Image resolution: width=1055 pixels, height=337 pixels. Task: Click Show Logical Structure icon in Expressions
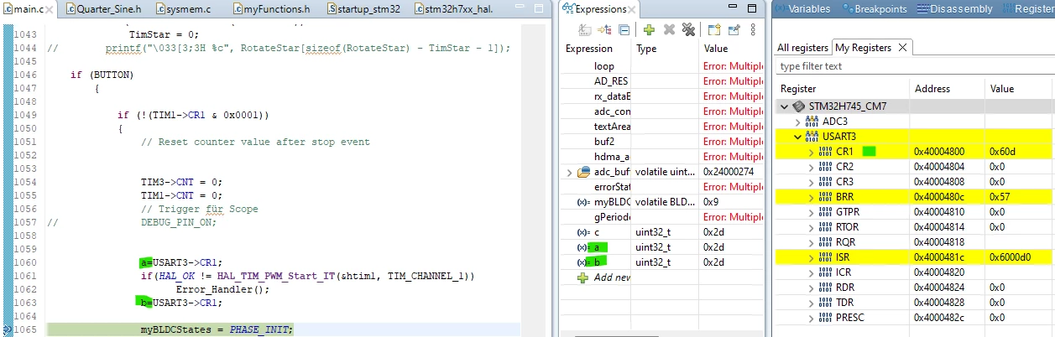coord(603,29)
